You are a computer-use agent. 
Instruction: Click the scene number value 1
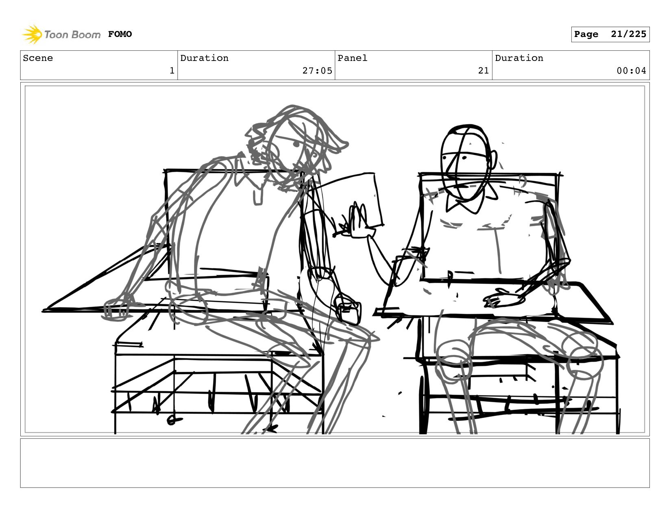point(172,71)
